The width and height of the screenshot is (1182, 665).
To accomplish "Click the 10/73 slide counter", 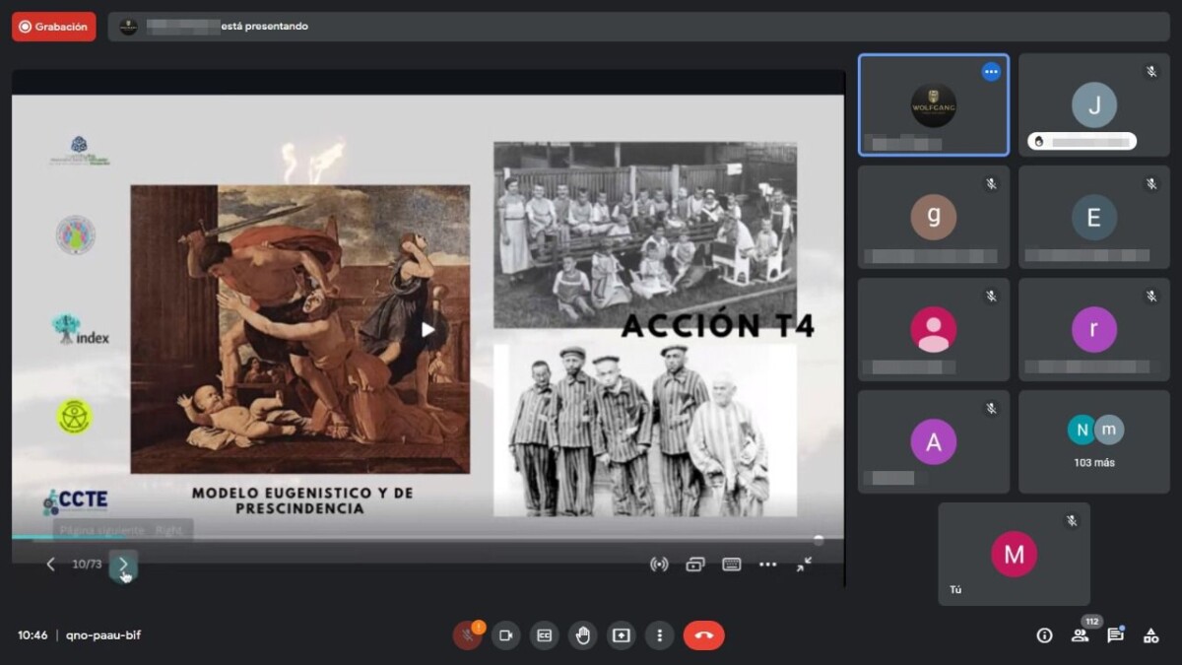I will pyautogui.click(x=87, y=565).
